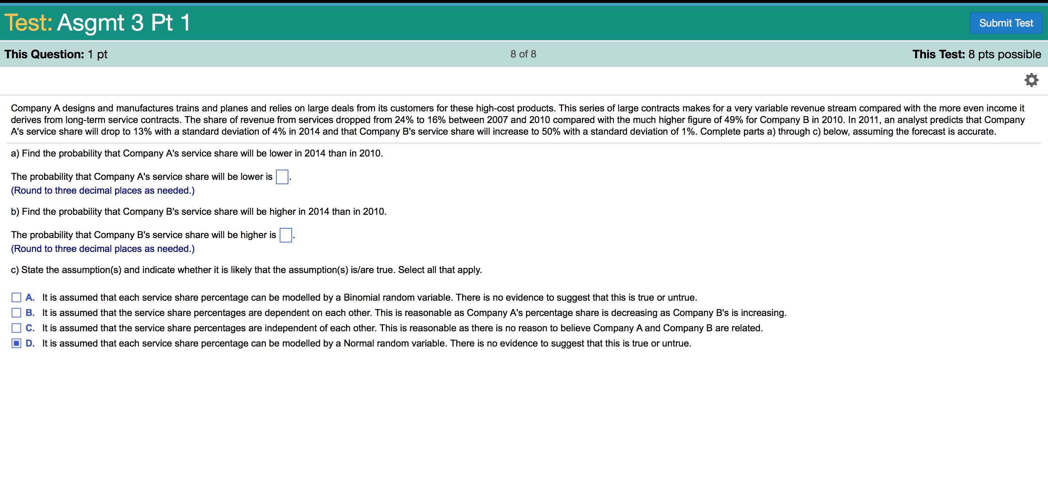This screenshot has height=490, width=1048.
Task: Click Company A probability answer box
Action: pos(282,177)
